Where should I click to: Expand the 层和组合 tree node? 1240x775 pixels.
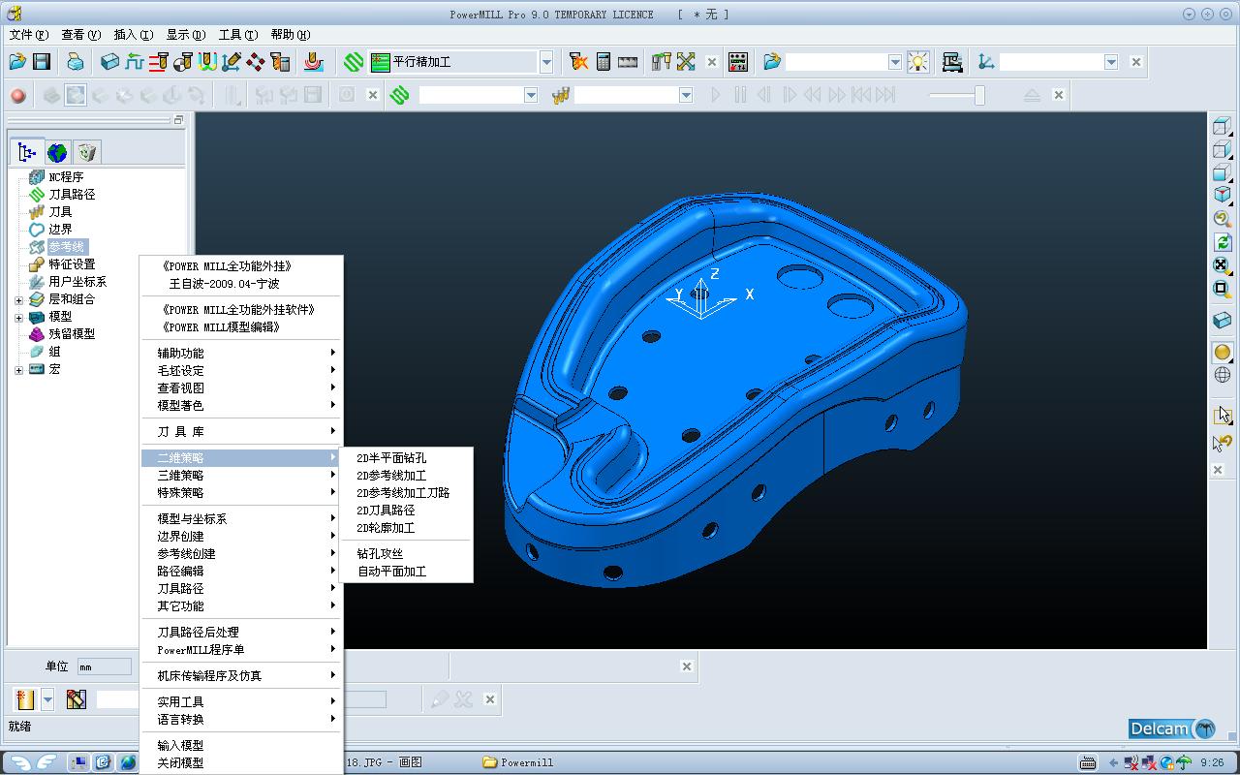pos(18,299)
